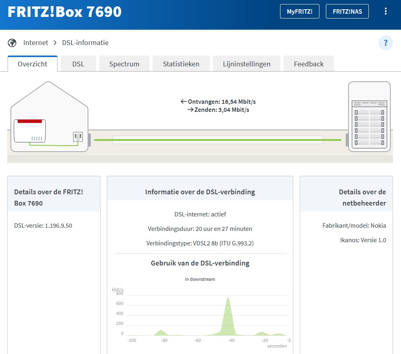Click the Internet breadcrumb link
This screenshot has width=401, height=354.
coord(36,43)
